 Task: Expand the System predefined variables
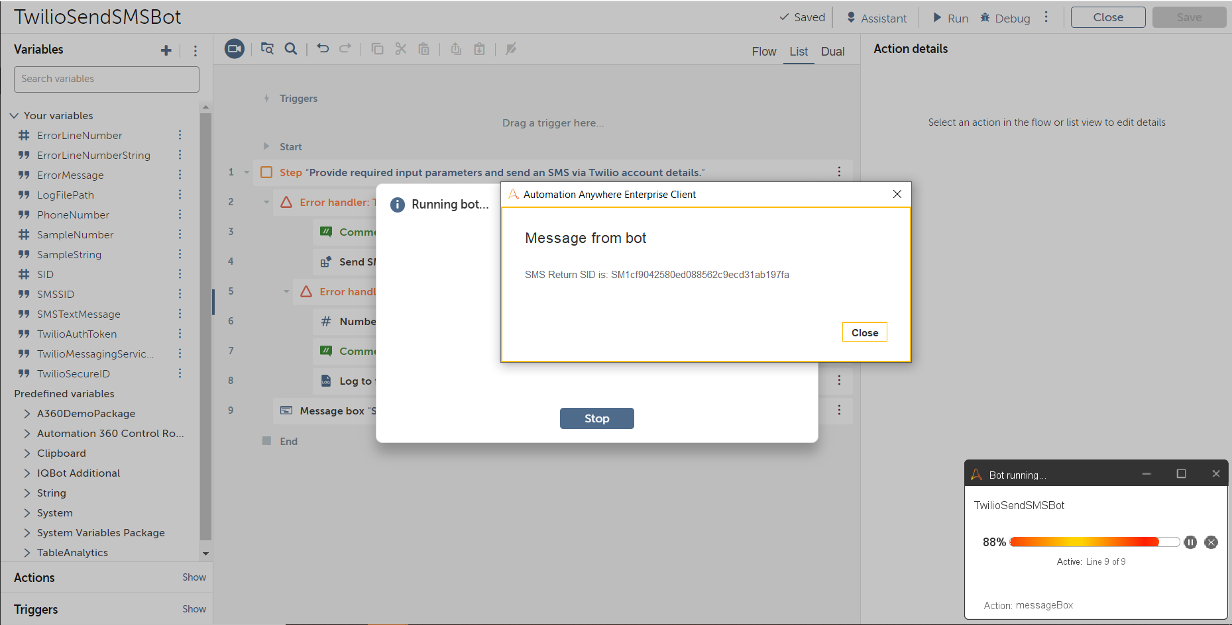27,513
